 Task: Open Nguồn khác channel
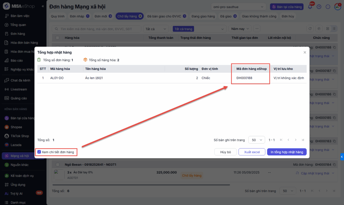coord(19,165)
